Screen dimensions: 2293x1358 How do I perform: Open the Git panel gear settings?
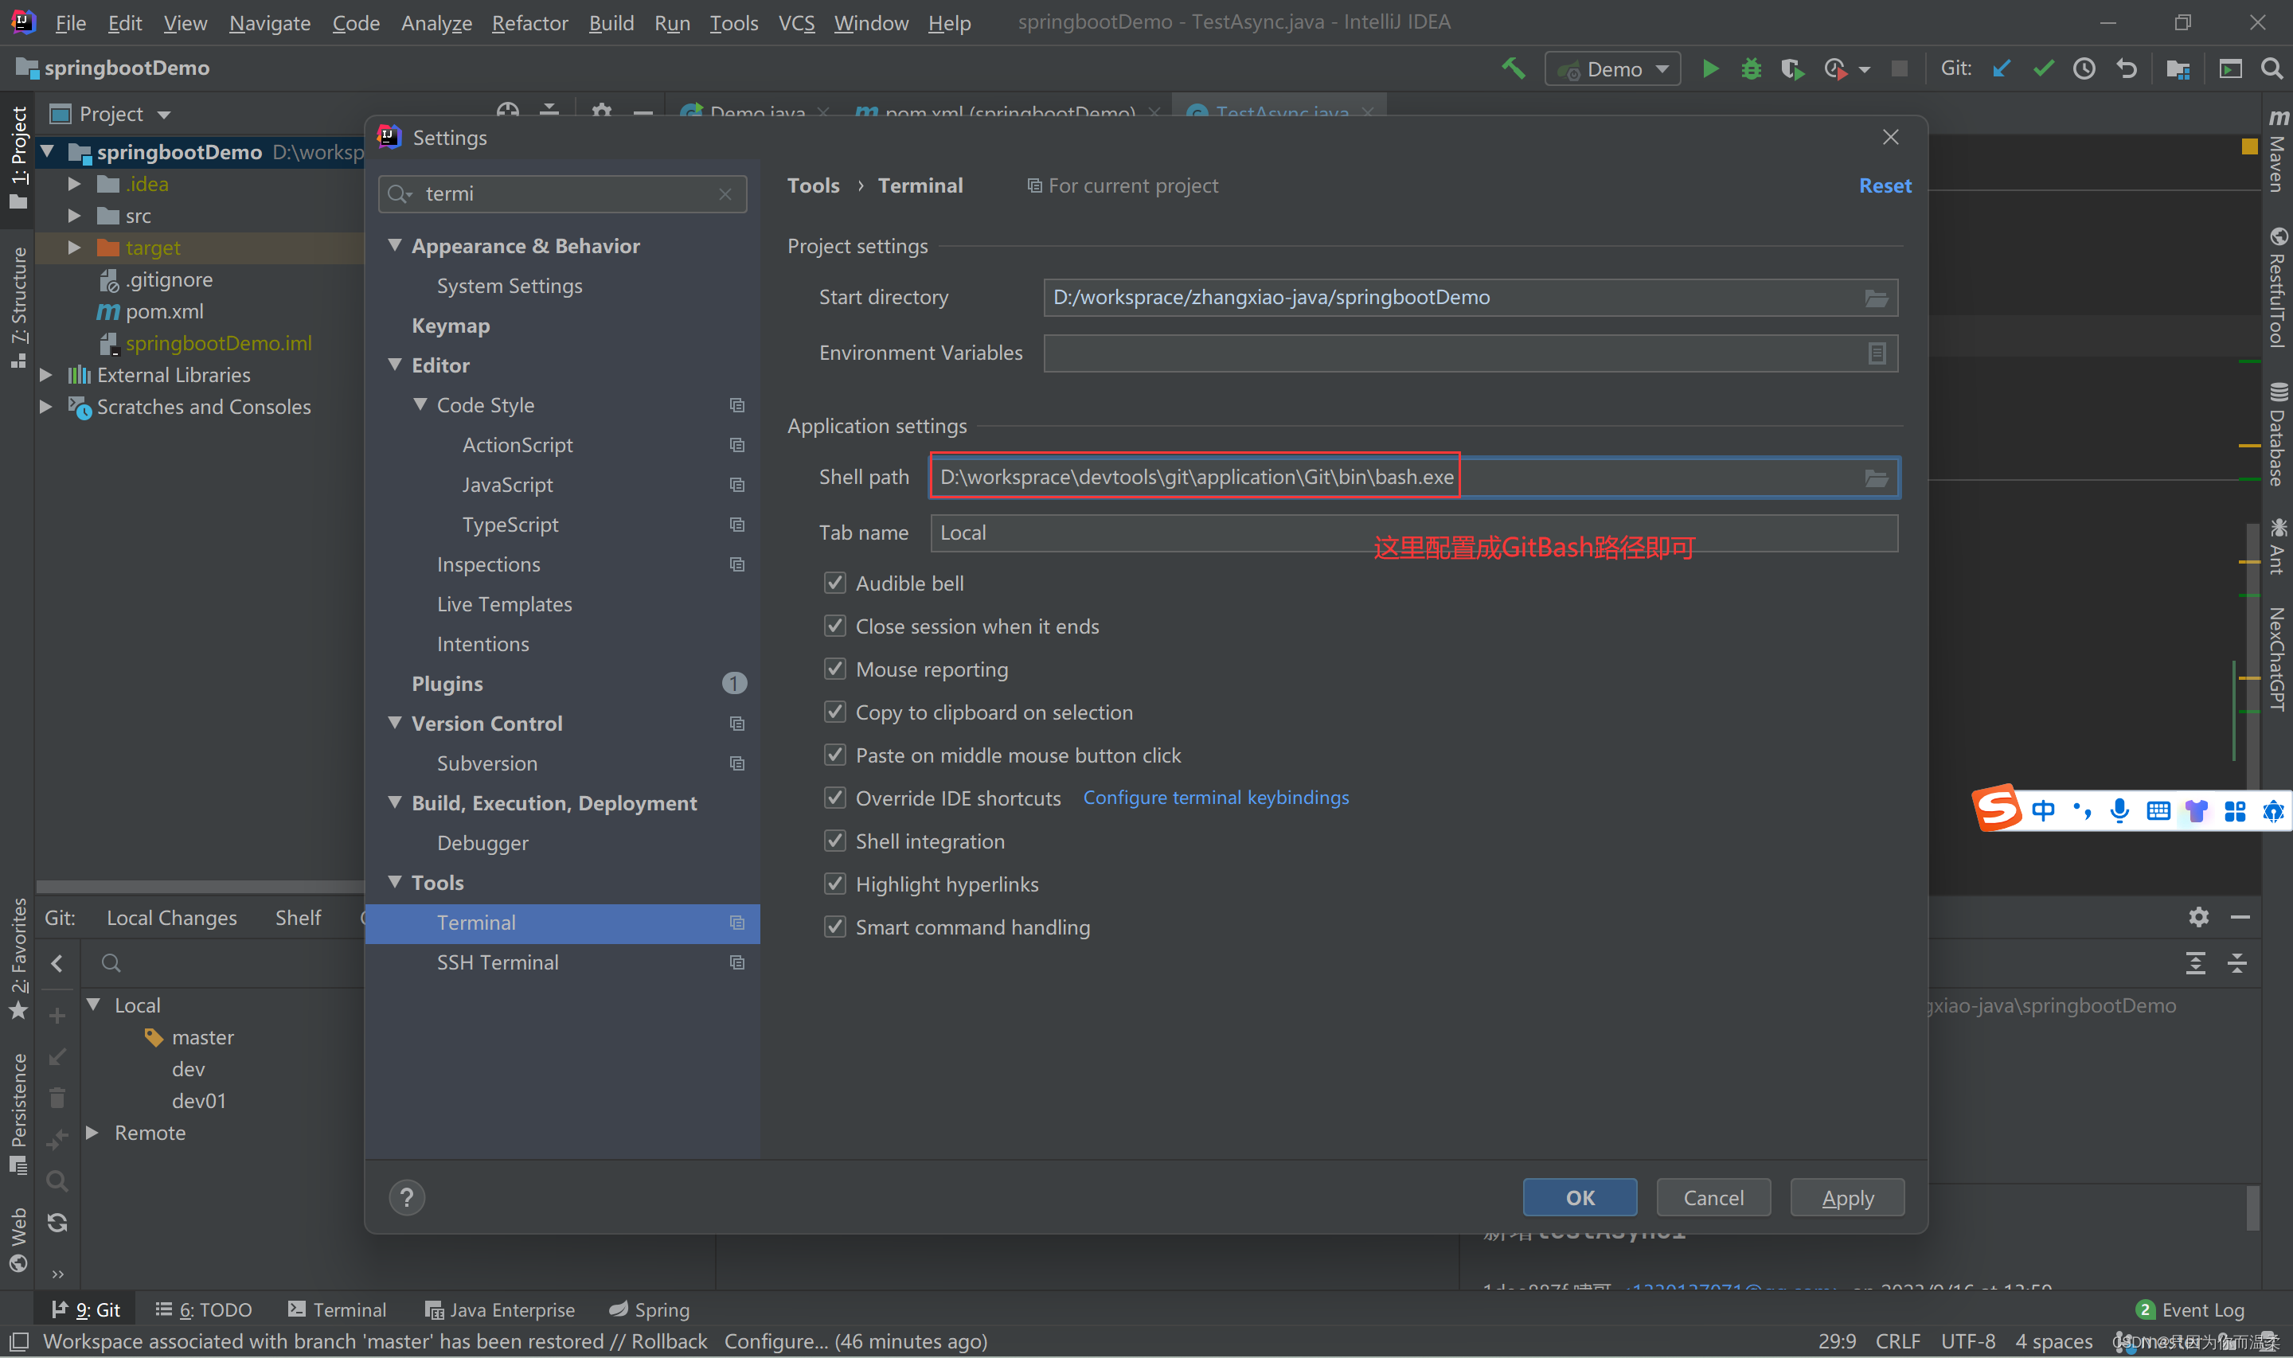pos(2199,917)
